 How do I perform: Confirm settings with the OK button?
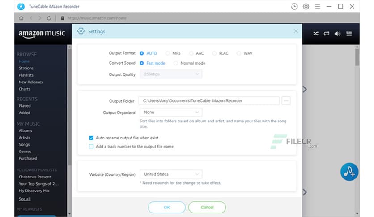tap(166, 208)
